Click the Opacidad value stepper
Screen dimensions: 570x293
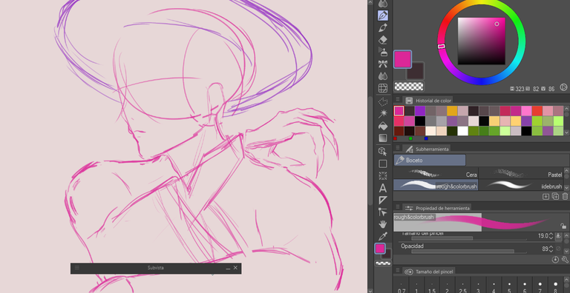551,249
